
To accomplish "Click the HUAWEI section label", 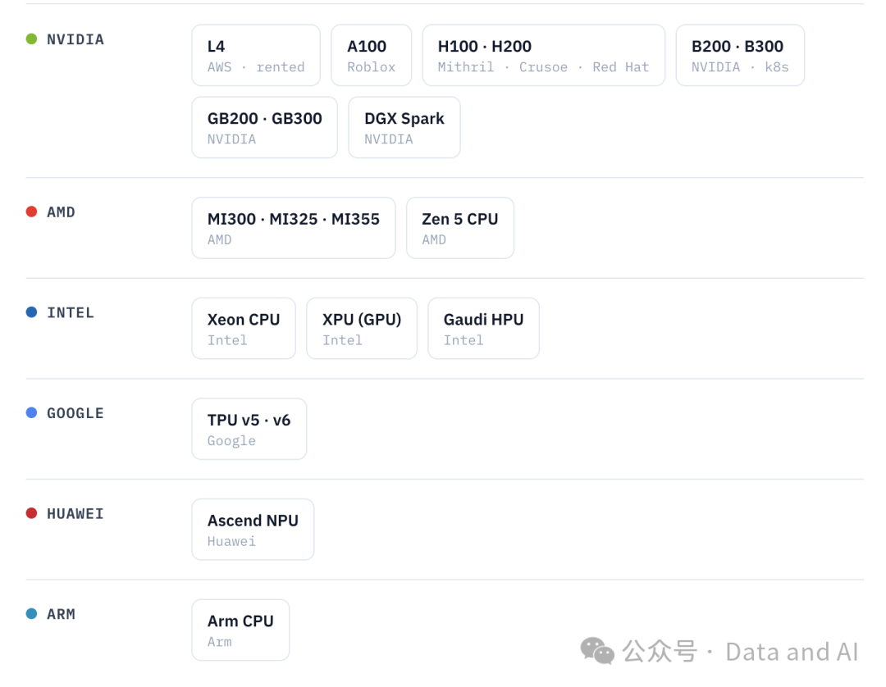I will click(75, 514).
